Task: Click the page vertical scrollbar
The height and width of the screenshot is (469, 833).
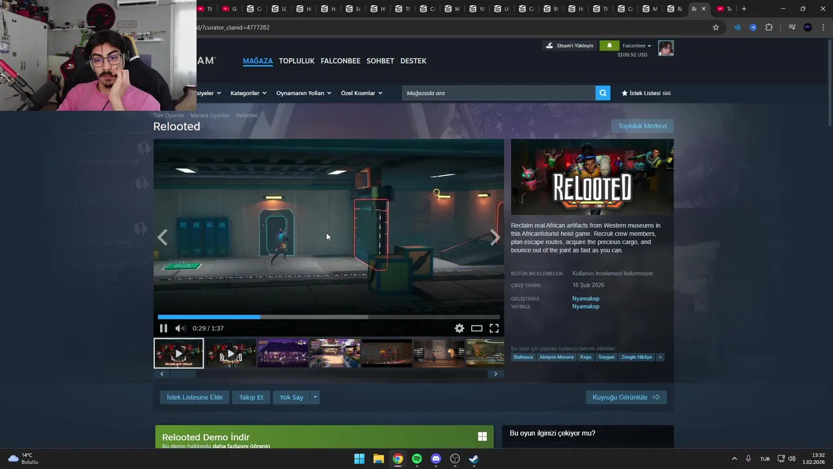Action: [x=829, y=82]
